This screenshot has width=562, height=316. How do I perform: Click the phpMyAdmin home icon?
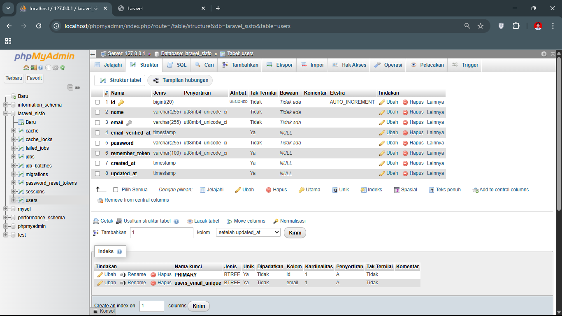pyautogui.click(x=26, y=68)
